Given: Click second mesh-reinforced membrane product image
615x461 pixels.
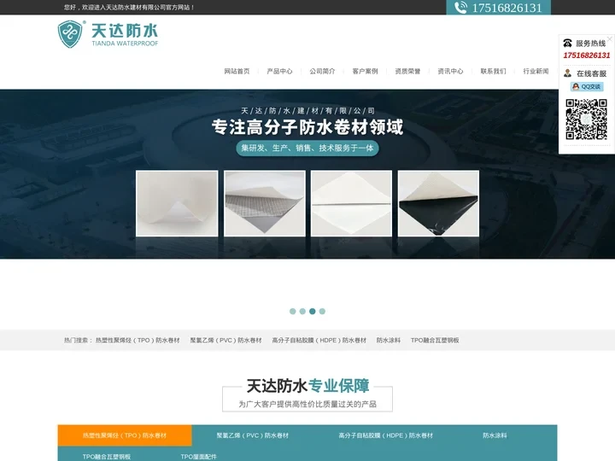Looking at the screenshot, I should click(x=264, y=203).
